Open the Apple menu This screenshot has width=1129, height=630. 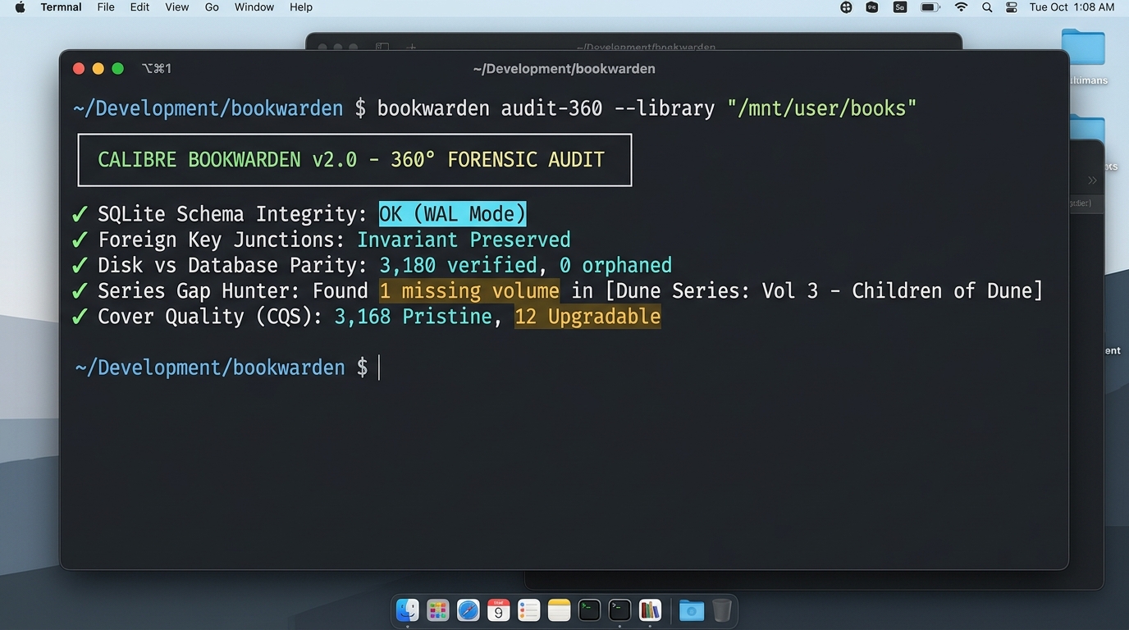point(20,7)
